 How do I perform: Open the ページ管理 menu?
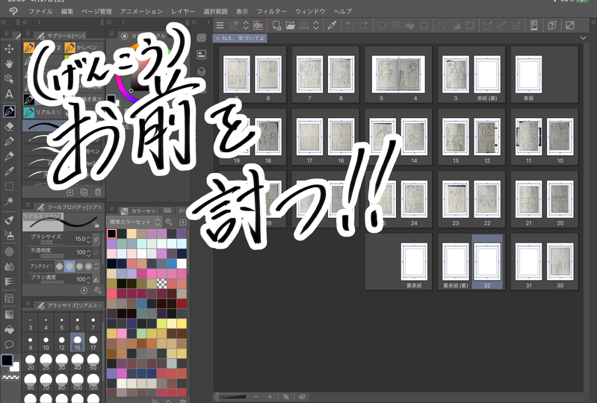96,11
